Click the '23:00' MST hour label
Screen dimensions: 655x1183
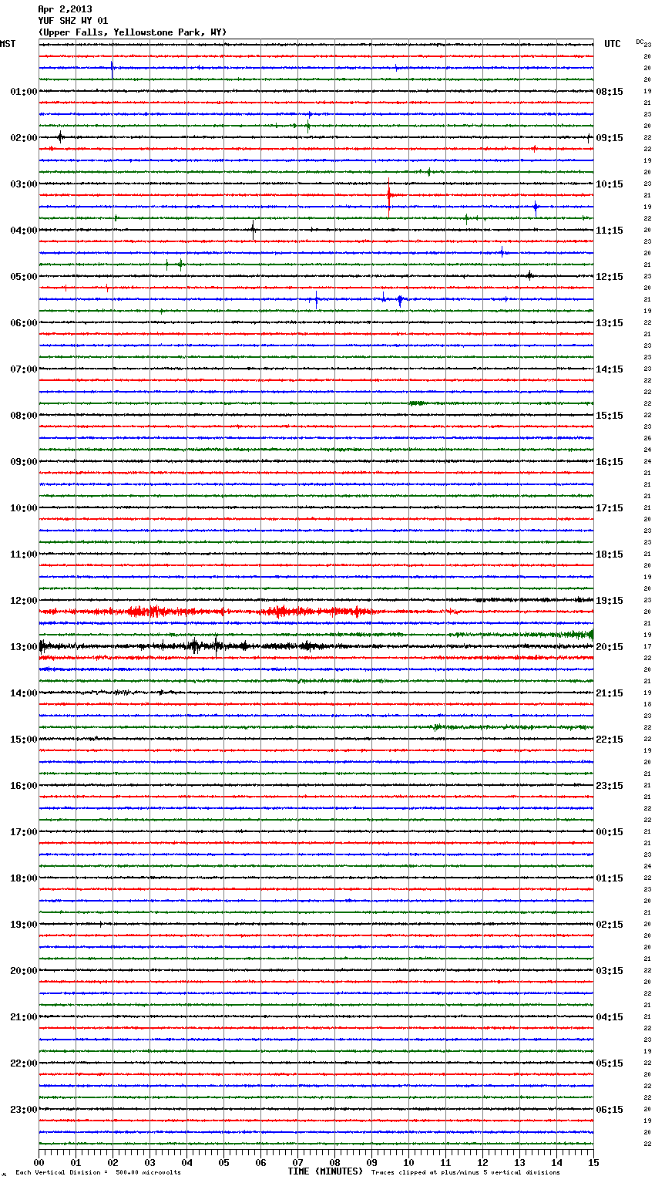[x=24, y=1110]
